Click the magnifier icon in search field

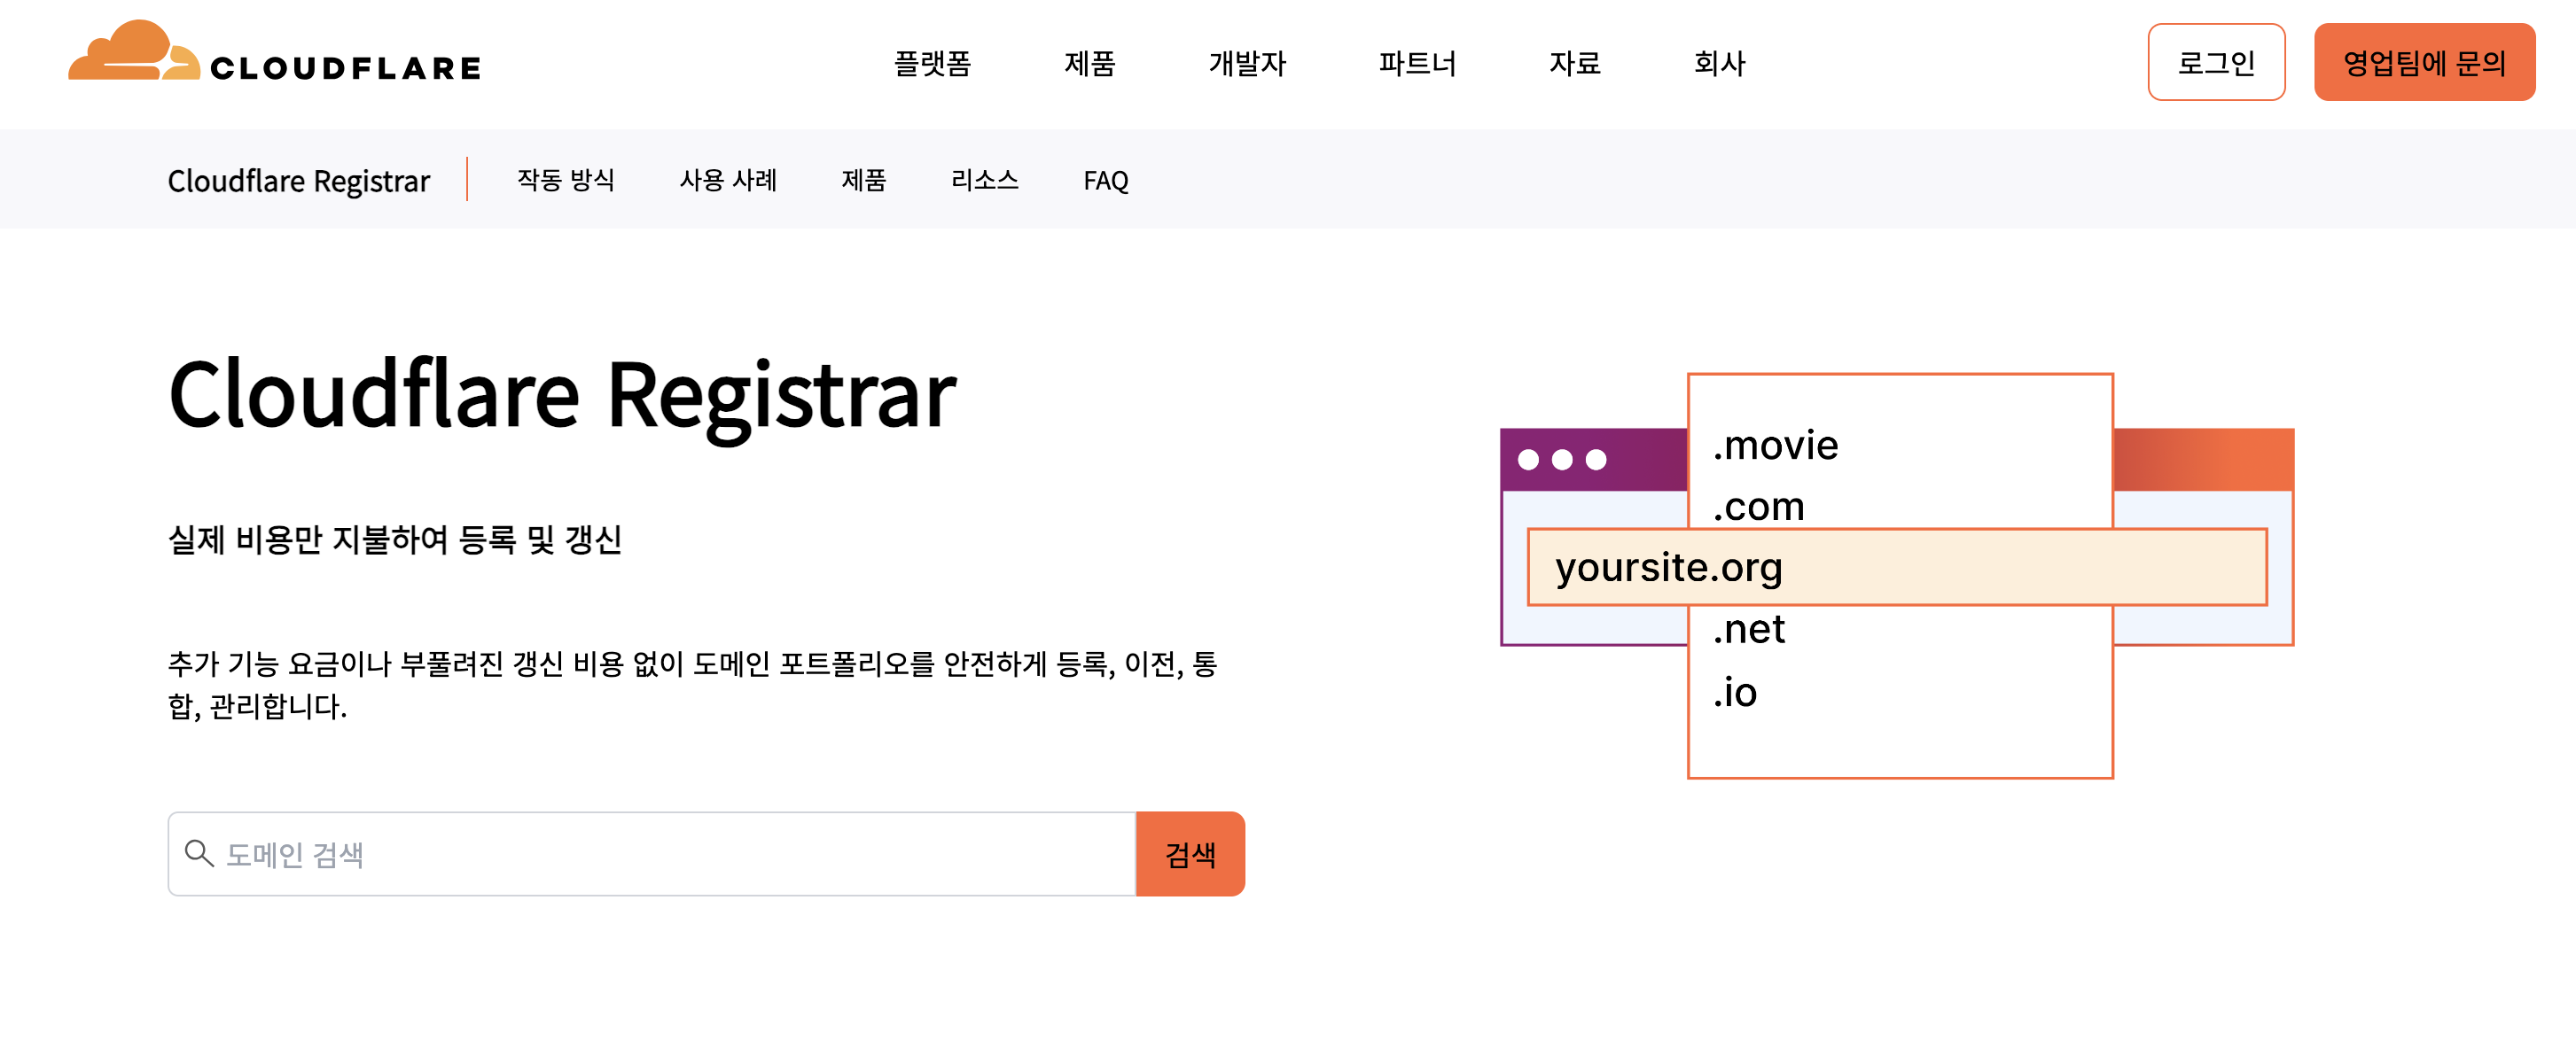(x=199, y=853)
